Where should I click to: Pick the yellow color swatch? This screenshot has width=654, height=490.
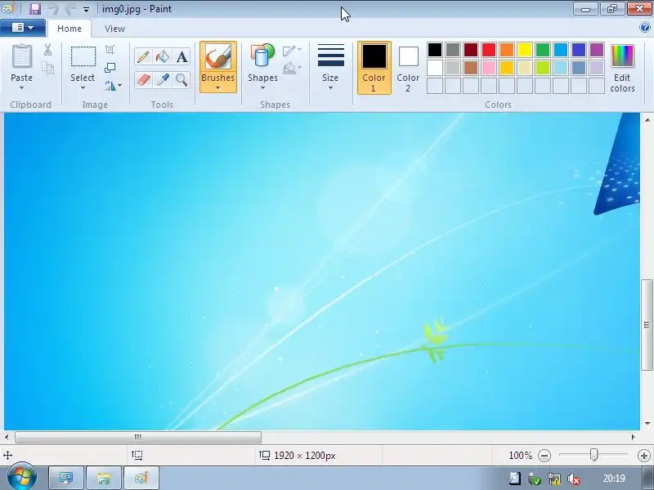point(525,50)
